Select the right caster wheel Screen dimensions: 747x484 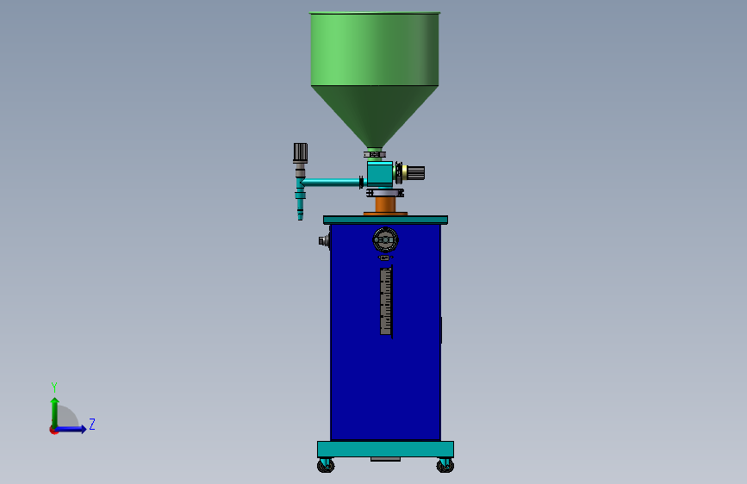pyautogui.click(x=445, y=465)
